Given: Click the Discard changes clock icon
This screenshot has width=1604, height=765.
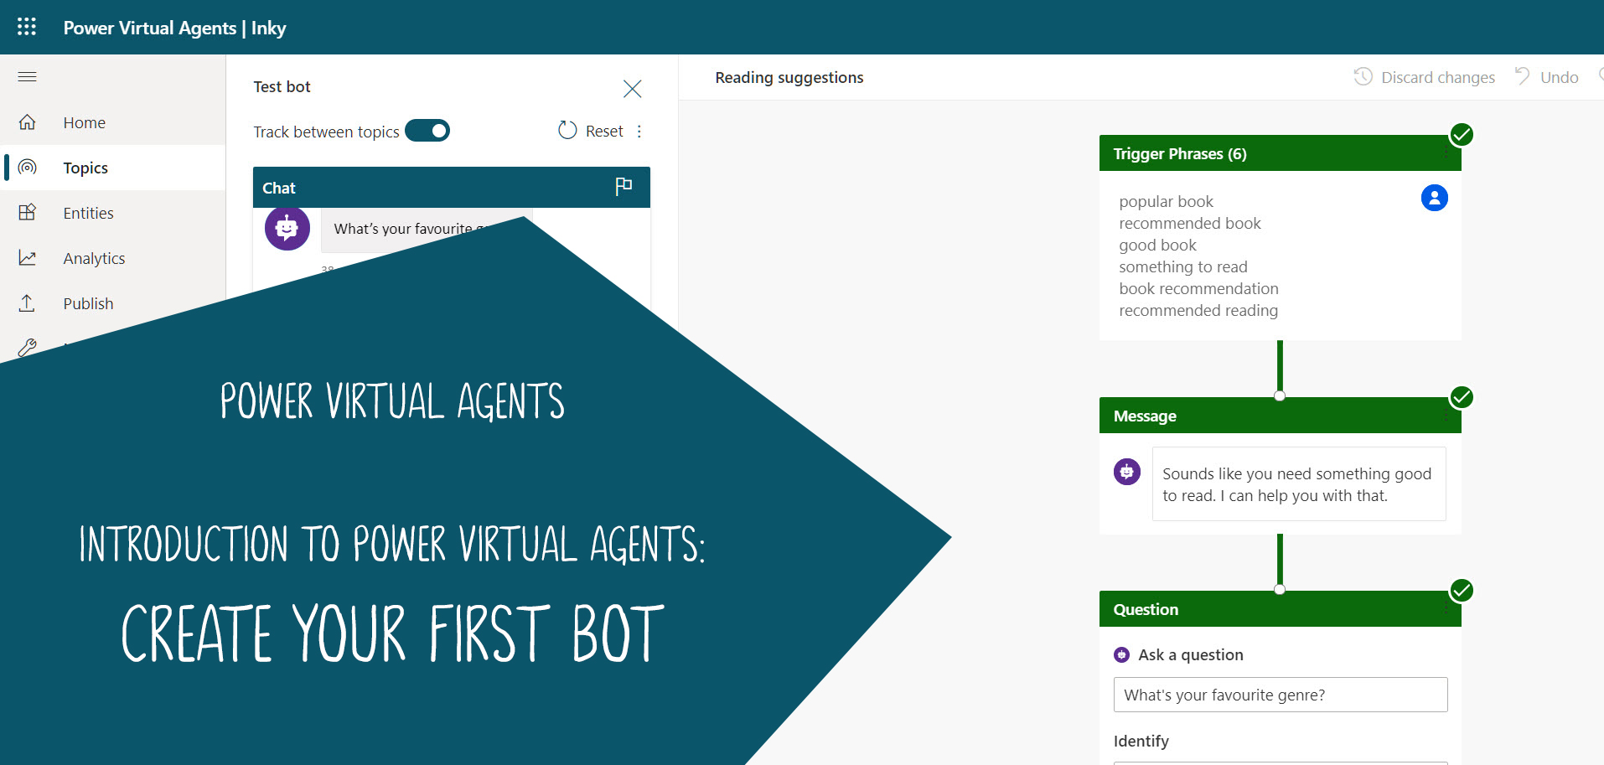Looking at the screenshot, I should 1363,77.
